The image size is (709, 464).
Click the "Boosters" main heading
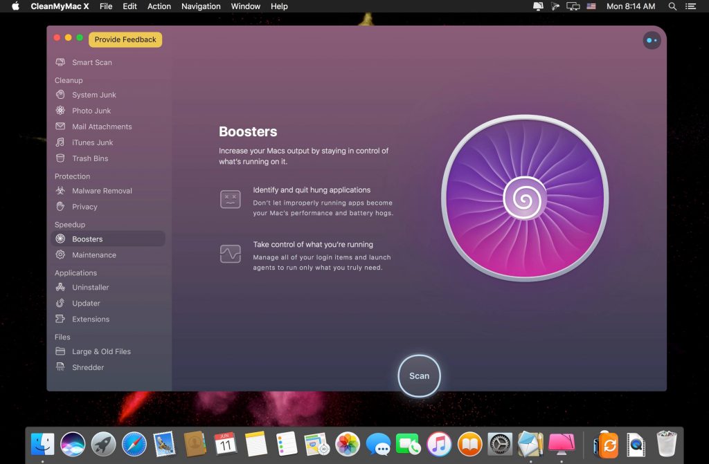coord(248,131)
